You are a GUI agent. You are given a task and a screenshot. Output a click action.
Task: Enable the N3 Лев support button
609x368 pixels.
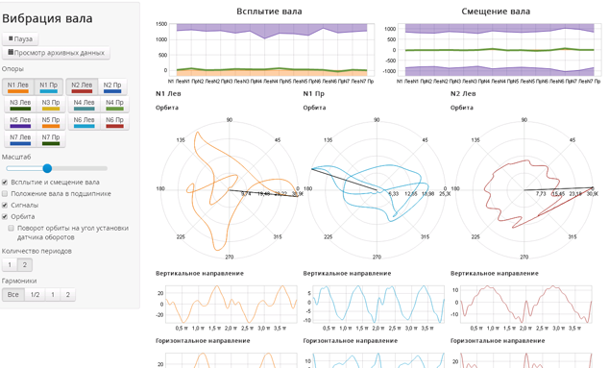tap(20, 105)
